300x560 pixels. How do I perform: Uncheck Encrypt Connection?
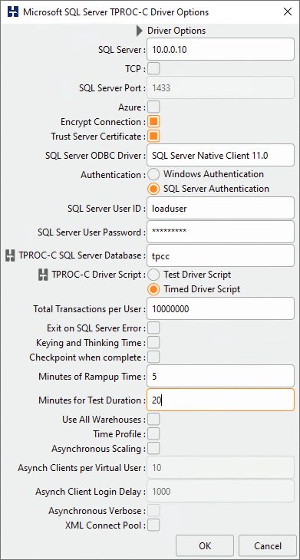(153, 121)
